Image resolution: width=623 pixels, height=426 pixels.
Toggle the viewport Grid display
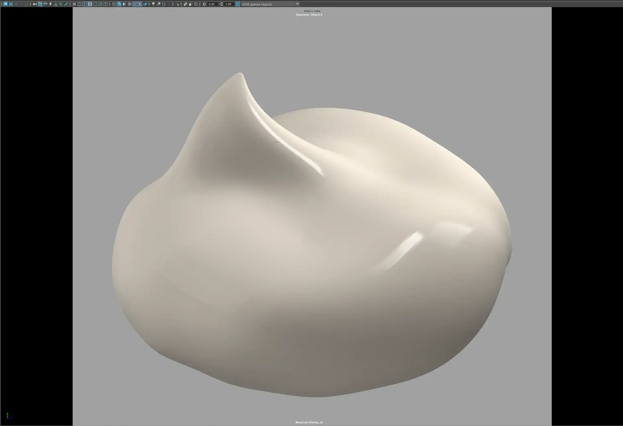[74, 4]
